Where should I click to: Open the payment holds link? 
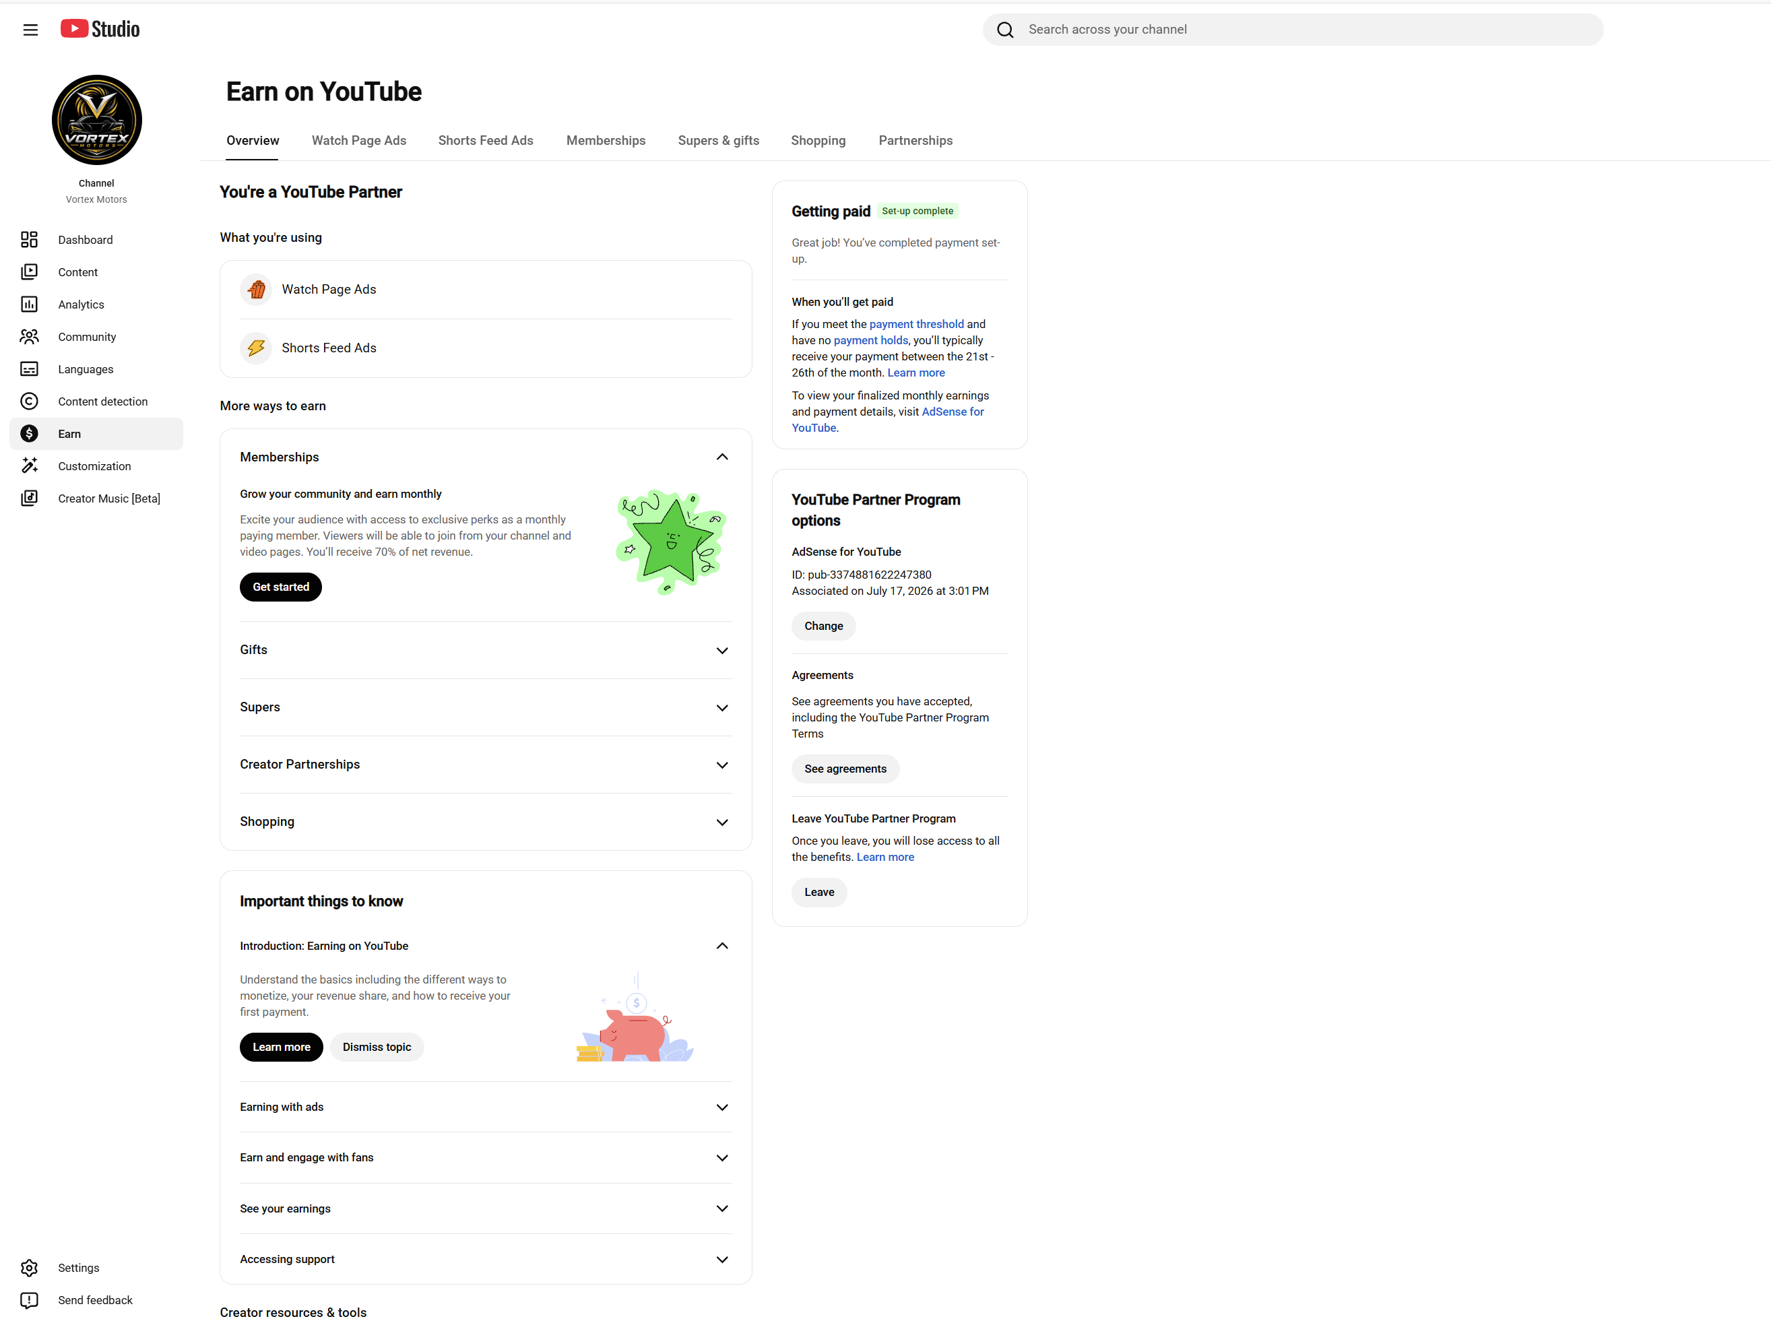871,341
